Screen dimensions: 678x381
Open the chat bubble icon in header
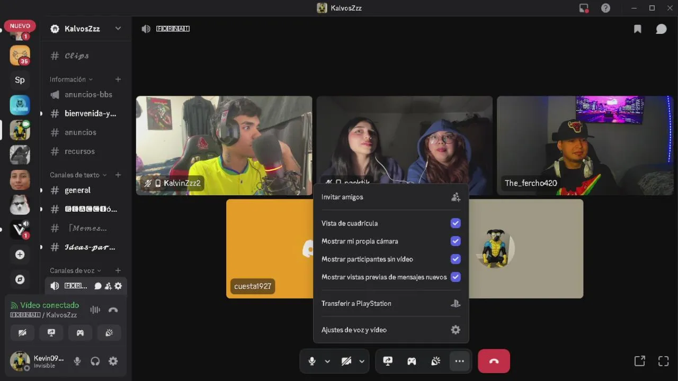pyautogui.click(x=661, y=29)
